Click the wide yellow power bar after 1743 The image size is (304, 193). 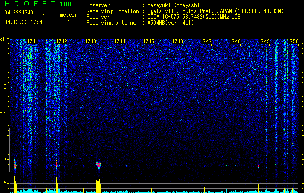coord(99,186)
